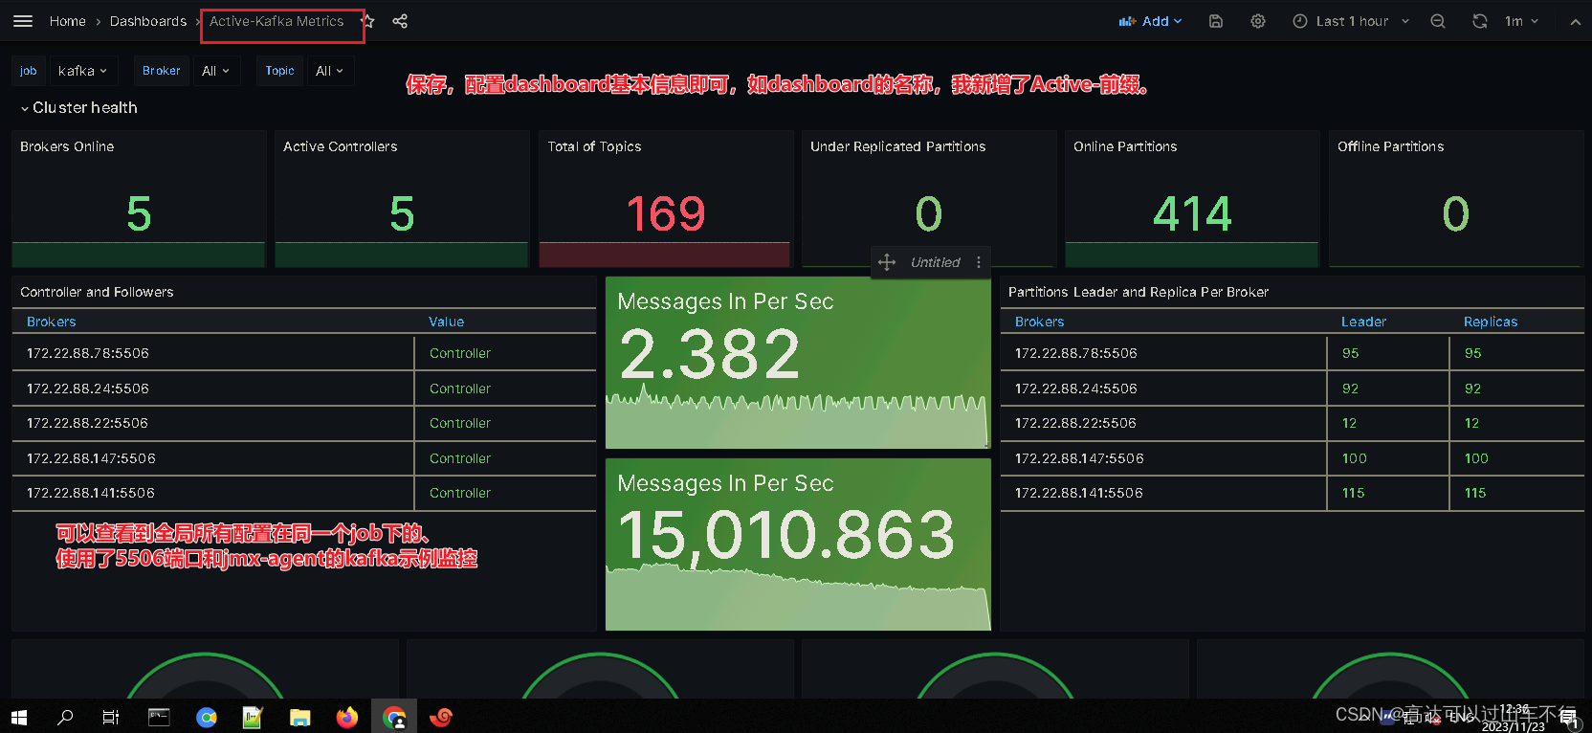Sort Controller table by Value column
The image size is (1592, 733).
click(x=446, y=322)
